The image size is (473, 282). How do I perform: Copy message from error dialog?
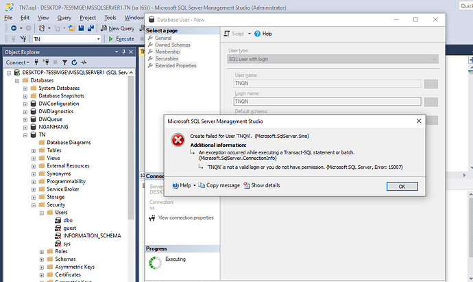[219, 185]
